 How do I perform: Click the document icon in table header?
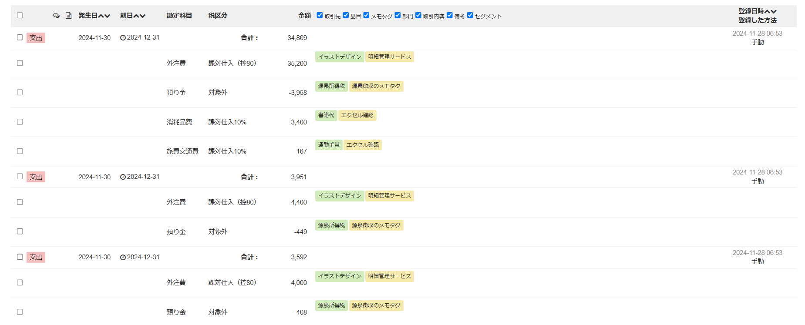point(68,16)
